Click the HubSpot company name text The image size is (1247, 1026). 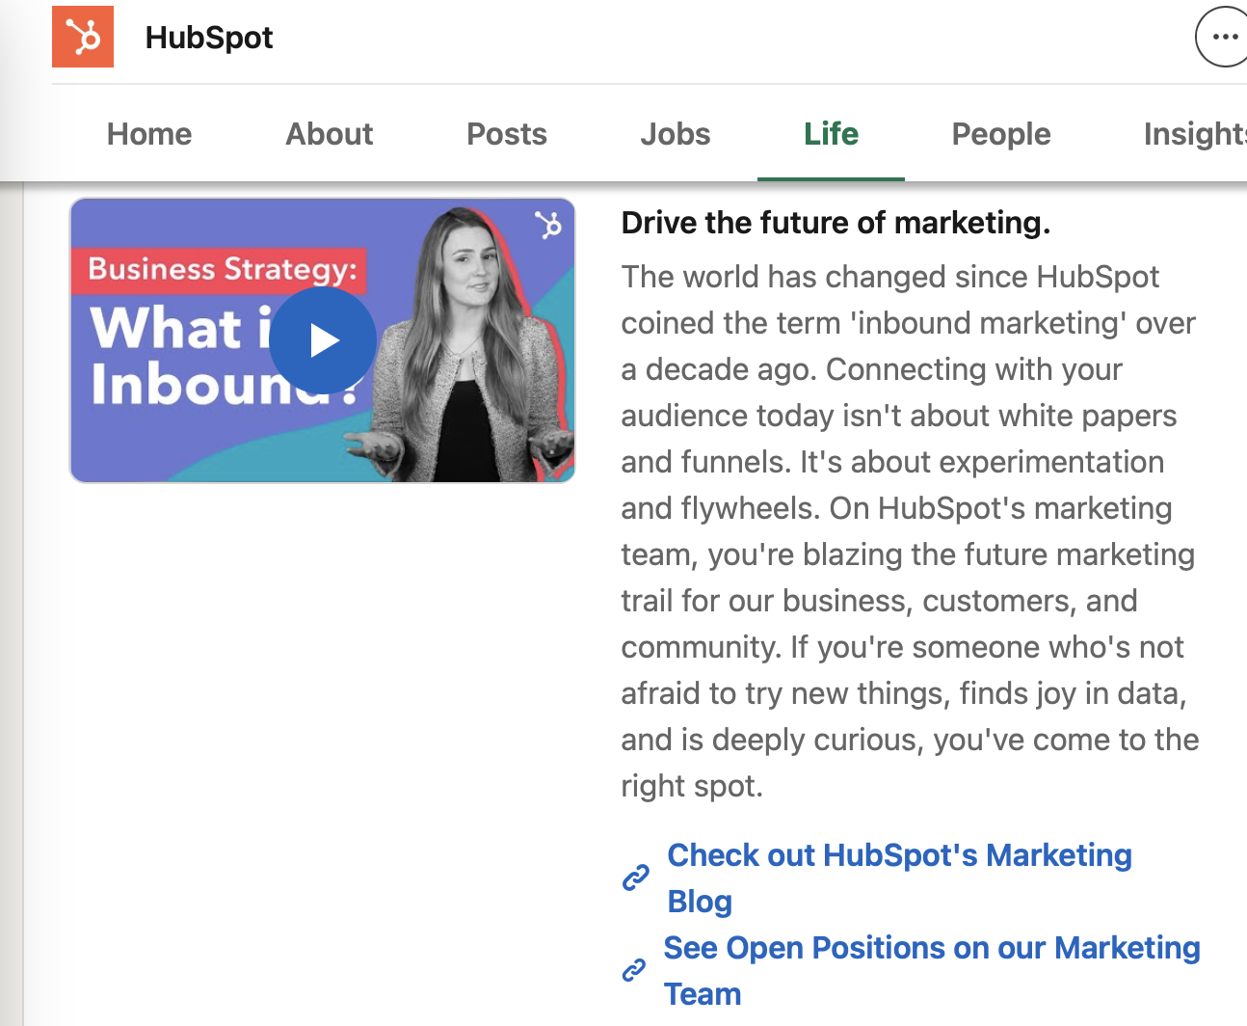[x=209, y=38]
